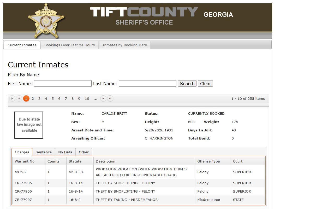Open the Other tab
This screenshot has width=334, height=209.
[84, 152]
